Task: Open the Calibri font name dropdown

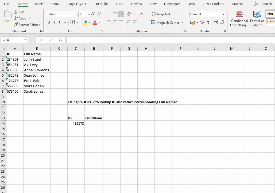Action: point(77,14)
